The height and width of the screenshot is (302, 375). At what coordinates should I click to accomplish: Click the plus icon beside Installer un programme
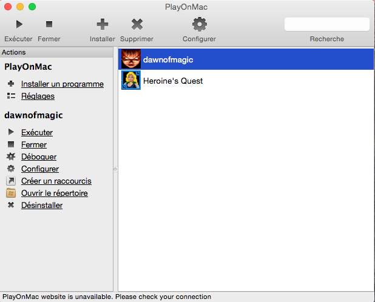click(11, 84)
